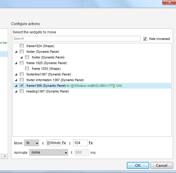Open fx editor for y value

(x=91, y=143)
